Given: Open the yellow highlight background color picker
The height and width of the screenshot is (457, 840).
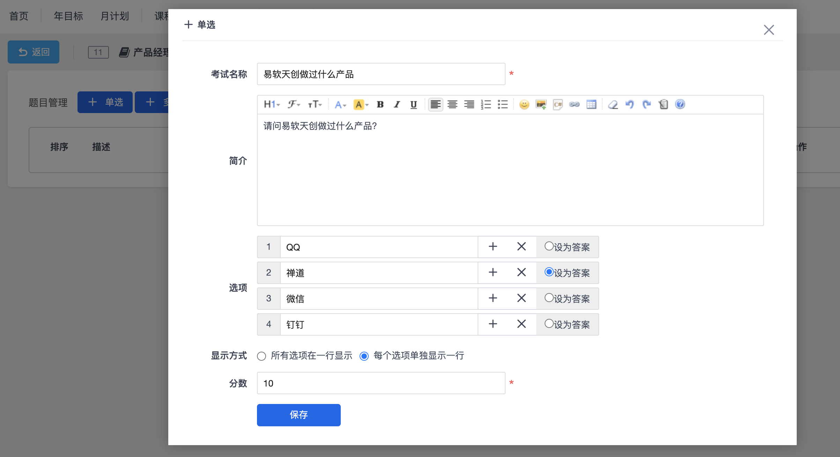Looking at the screenshot, I should pos(361,104).
